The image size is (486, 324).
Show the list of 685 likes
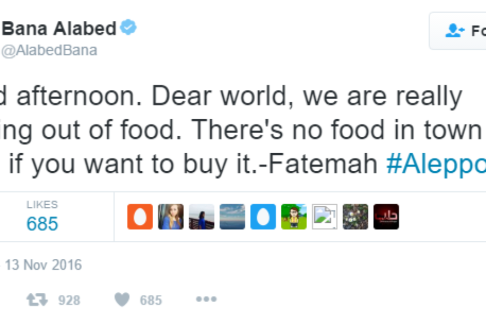pos(42,217)
